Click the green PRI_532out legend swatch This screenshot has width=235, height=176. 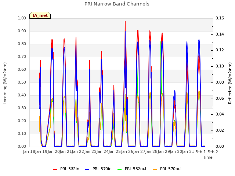coord(120,169)
